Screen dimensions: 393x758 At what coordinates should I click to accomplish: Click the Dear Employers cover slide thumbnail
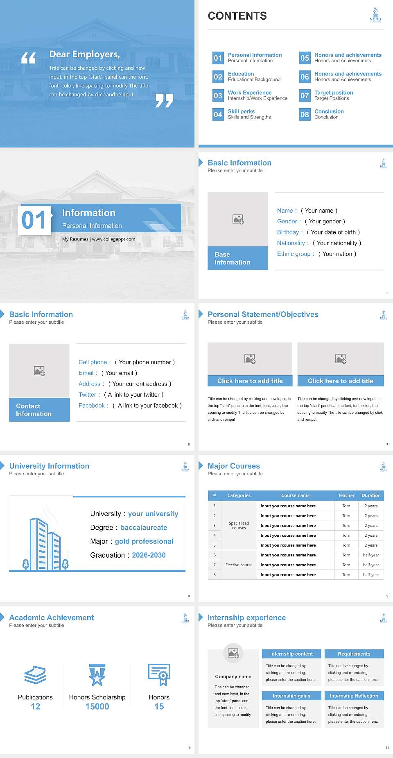tap(97, 74)
